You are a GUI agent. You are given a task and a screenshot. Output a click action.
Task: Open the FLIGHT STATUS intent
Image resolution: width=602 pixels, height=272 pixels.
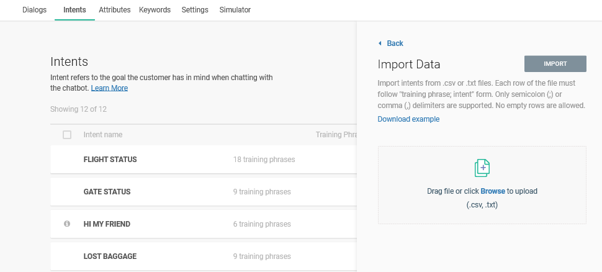(110, 160)
